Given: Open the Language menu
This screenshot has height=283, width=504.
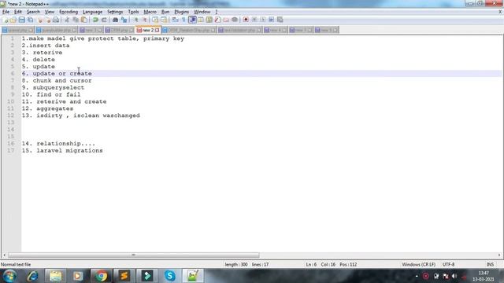Looking at the screenshot, I should click(92, 12).
